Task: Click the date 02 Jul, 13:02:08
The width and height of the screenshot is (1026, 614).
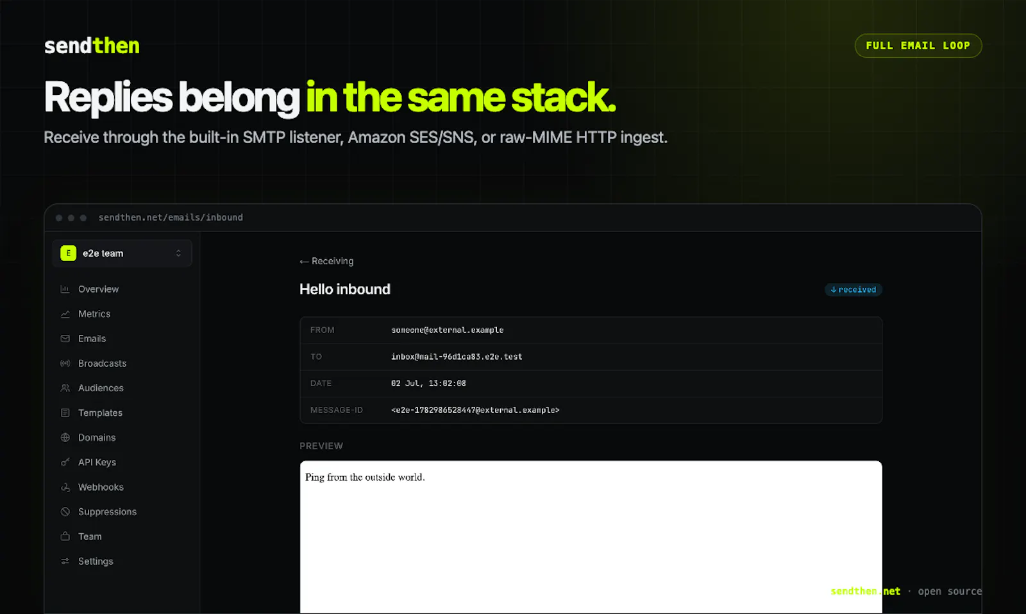Action: pos(428,384)
